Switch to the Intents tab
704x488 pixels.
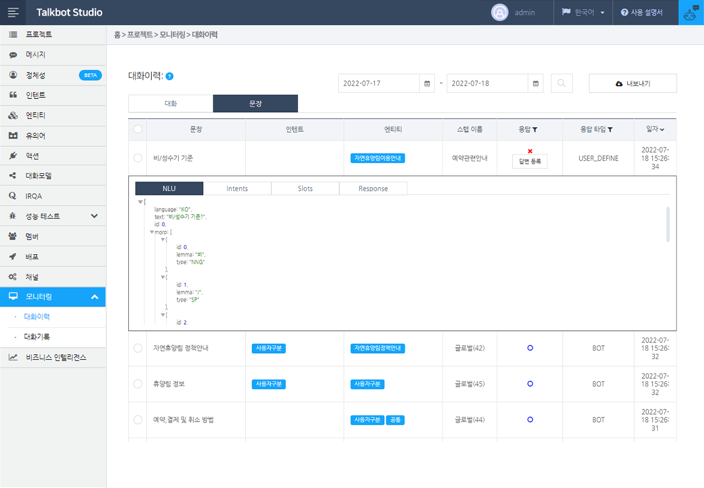tap(237, 188)
